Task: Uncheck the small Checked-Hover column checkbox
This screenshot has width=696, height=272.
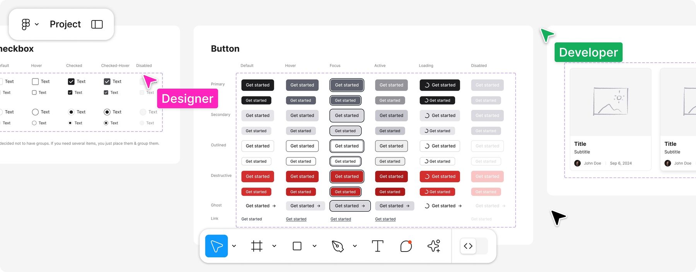Action: point(106,92)
